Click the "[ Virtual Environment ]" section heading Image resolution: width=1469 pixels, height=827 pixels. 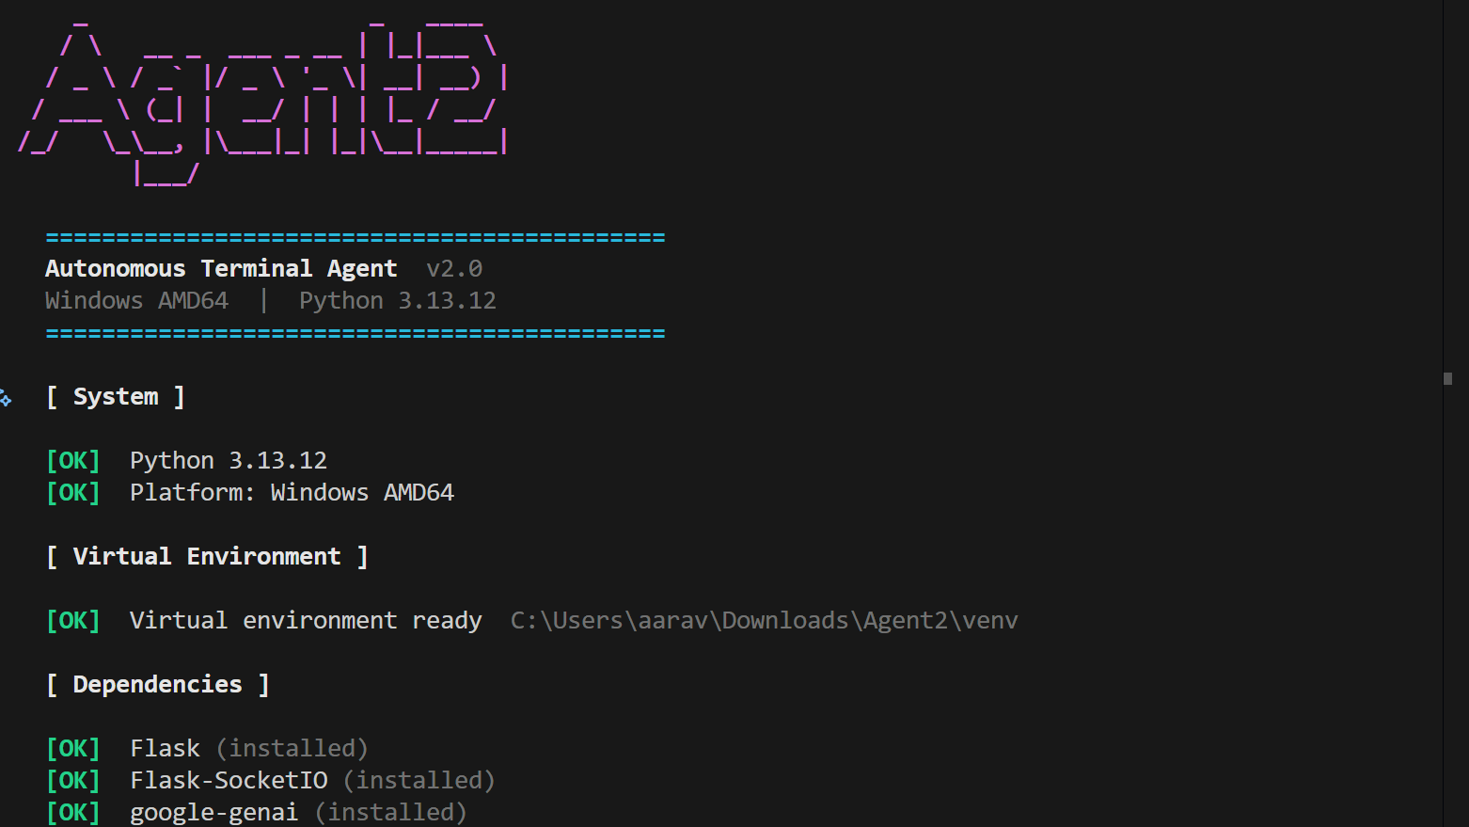click(207, 557)
